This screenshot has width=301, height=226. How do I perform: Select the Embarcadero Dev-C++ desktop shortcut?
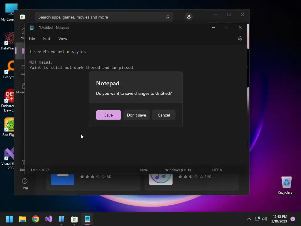pos(7,101)
